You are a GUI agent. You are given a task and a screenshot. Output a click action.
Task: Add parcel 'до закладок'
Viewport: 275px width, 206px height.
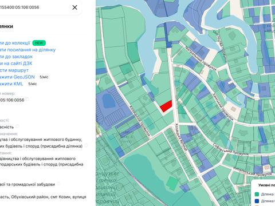[16, 57]
